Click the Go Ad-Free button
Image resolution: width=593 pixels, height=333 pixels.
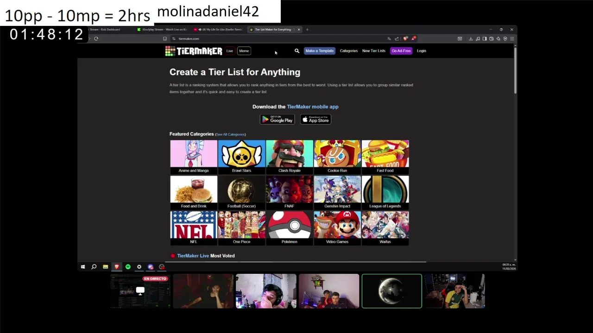(401, 51)
